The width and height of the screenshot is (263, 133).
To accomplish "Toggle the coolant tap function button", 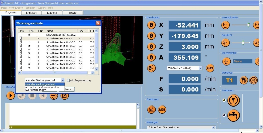I will point(233,115).
